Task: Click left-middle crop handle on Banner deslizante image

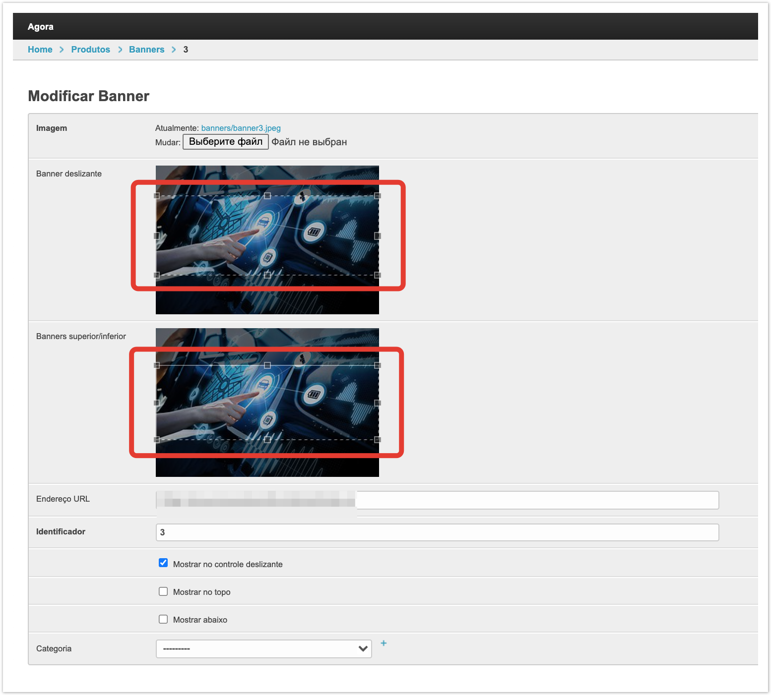Action: pos(157,236)
